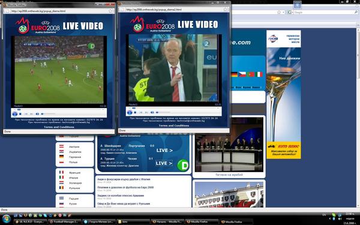Image resolution: width=360 pixels, height=225 pixels.
Task: Open draw ceremony thumbnail image
Action: (x=229, y=145)
